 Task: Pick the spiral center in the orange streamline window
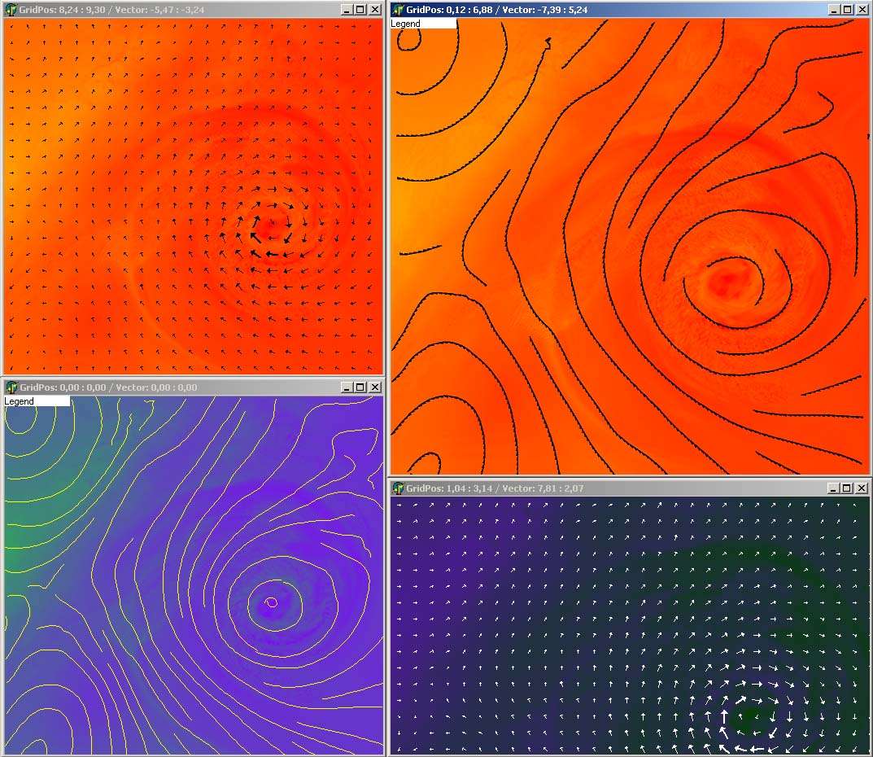point(724,281)
